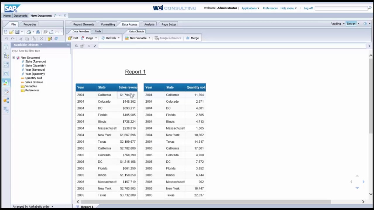Screen dimensions: 374x210
Task: Expand the Refresh dropdown arrow
Action: [x=119, y=38]
